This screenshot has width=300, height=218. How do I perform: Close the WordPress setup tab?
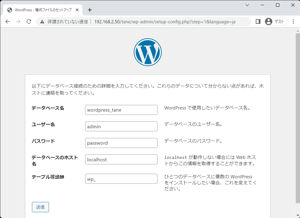tap(77, 10)
